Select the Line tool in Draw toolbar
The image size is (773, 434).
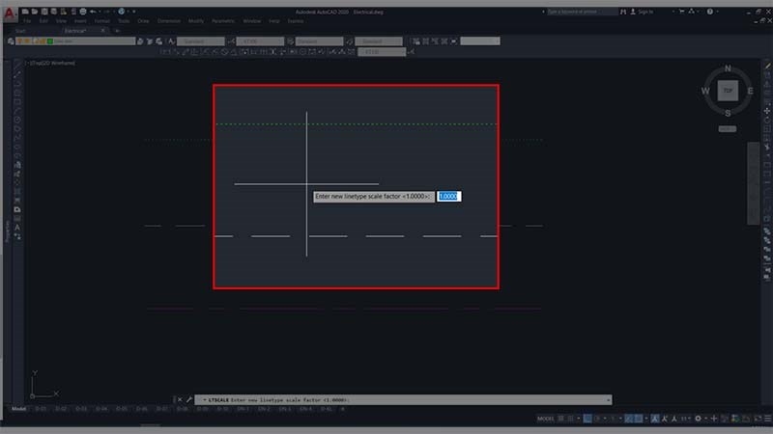17,65
